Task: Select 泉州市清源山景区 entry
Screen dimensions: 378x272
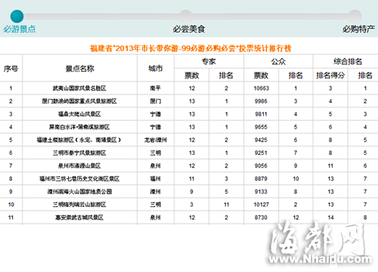Action: click(79, 165)
